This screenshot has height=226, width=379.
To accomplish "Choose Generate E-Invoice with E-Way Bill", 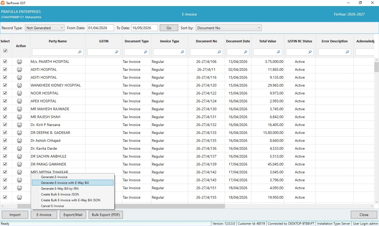I will [x=73, y=183].
